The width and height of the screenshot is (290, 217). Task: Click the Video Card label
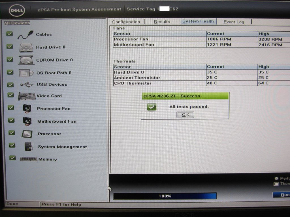point(49,96)
